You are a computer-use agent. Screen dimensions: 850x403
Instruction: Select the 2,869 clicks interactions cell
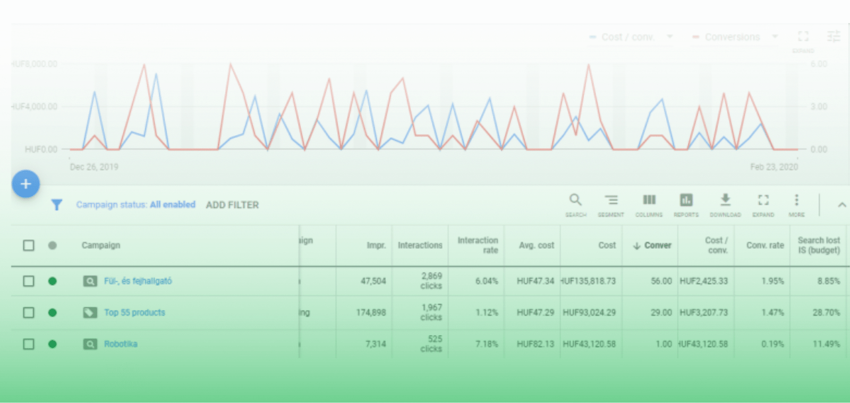pos(431,281)
